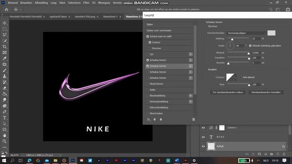This screenshot has height=164, width=292.
Task: Open the three-dots extra tools menu
Action: pos(5,147)
